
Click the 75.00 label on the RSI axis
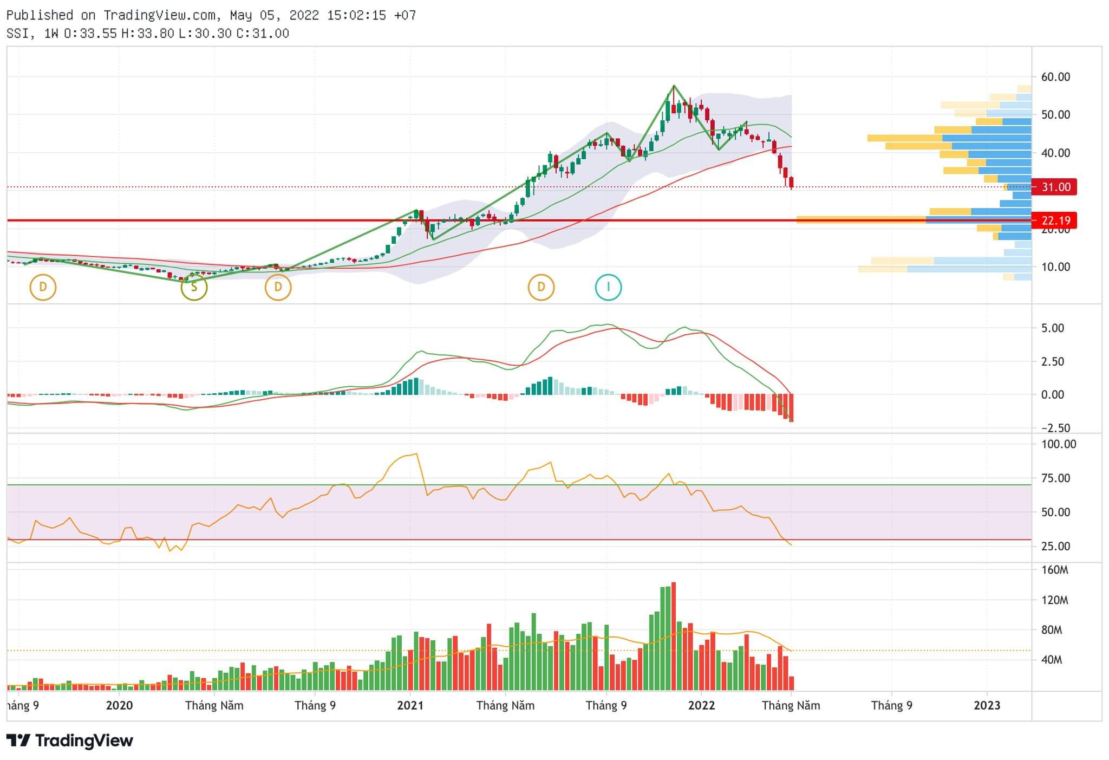tap(1055, 478)
